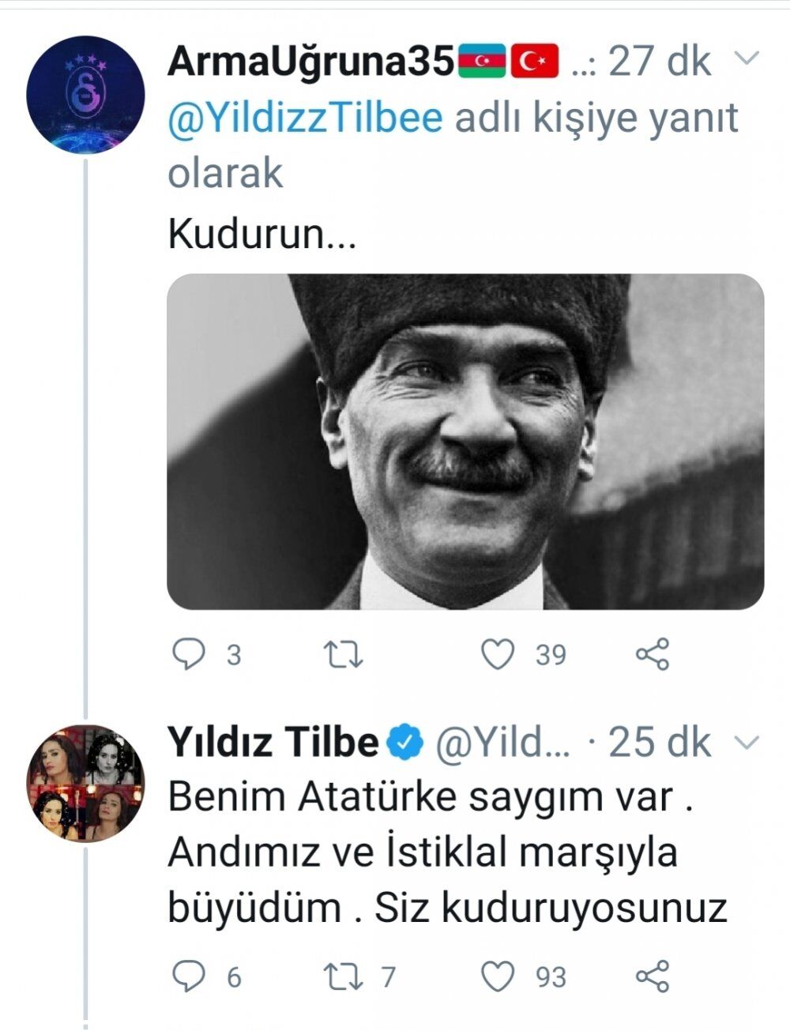Open ArmaUğruna35's profile name

pos(310,61)
